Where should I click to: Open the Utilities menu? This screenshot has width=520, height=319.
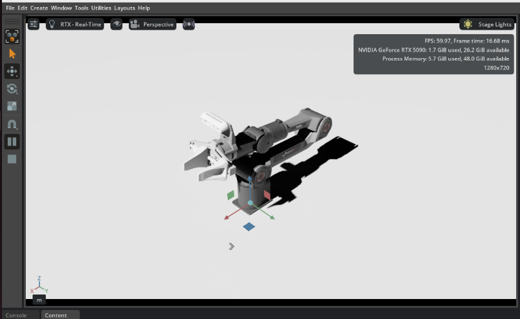[101, 8]
